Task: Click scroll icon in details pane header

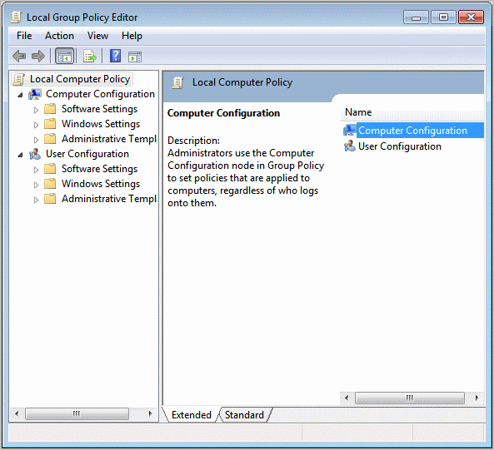Action: (177, 82)
